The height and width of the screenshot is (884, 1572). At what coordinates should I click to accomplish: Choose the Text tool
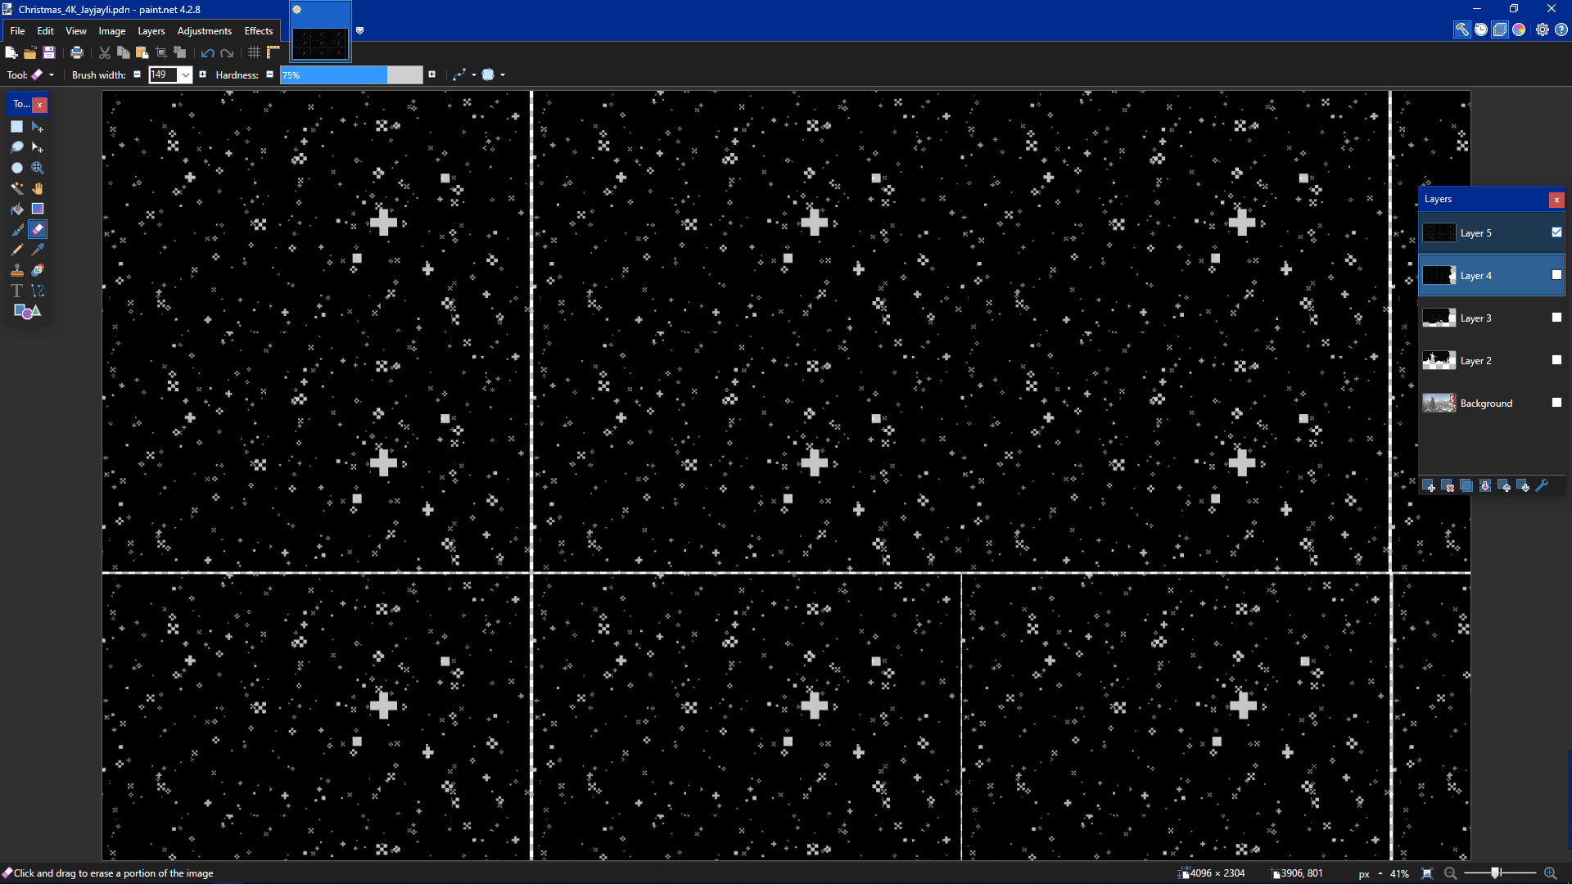[x=16, y=291]
